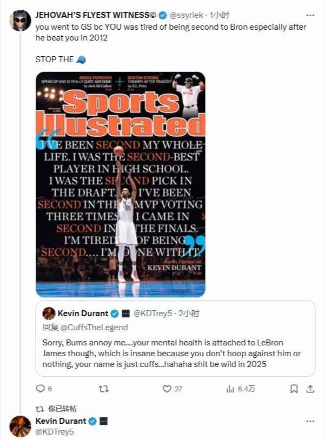Click the bottom @KDTrey5 handle
Screen dimensions: 325x440
[x=54, y=431]
